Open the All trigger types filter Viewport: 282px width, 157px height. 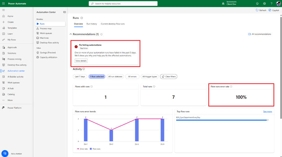pyautogui.click(x=150, y=77)
